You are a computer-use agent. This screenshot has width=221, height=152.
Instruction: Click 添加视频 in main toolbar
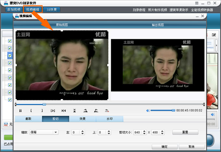(x=14, y=9)
